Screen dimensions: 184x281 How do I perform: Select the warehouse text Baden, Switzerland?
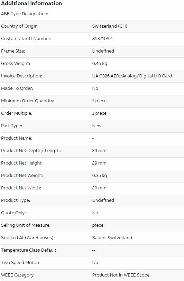(x=112, y=238)
